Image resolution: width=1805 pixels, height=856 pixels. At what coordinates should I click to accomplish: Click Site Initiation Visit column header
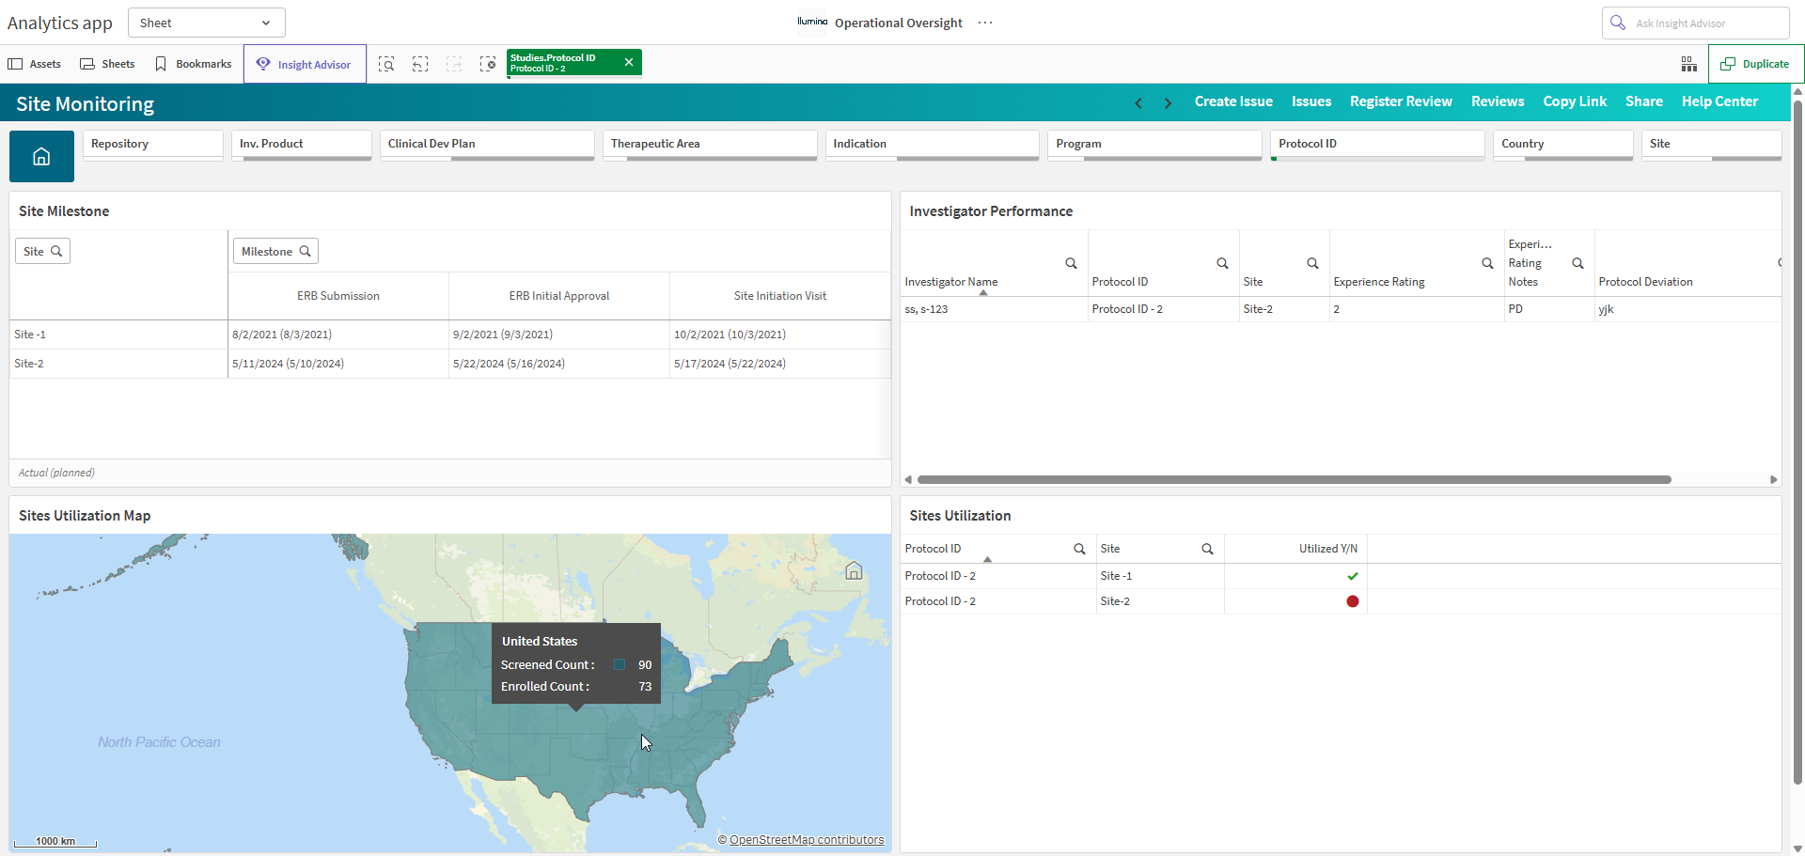(x=780, y=296)
